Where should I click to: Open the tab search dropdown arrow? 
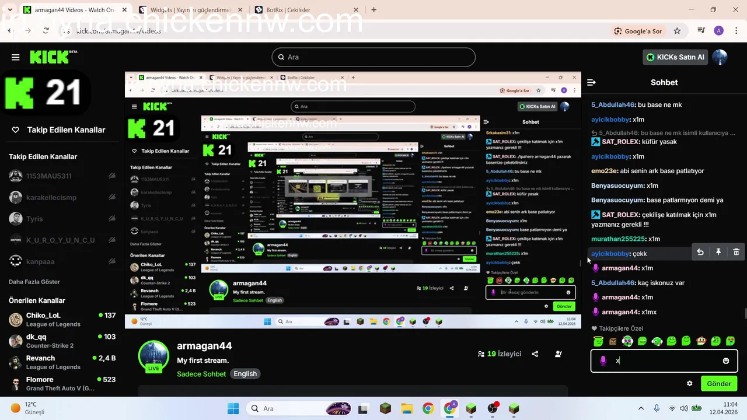[x=10, y=10]
